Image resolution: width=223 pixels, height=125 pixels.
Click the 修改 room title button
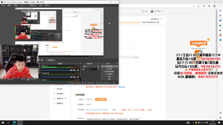point(114,110)
